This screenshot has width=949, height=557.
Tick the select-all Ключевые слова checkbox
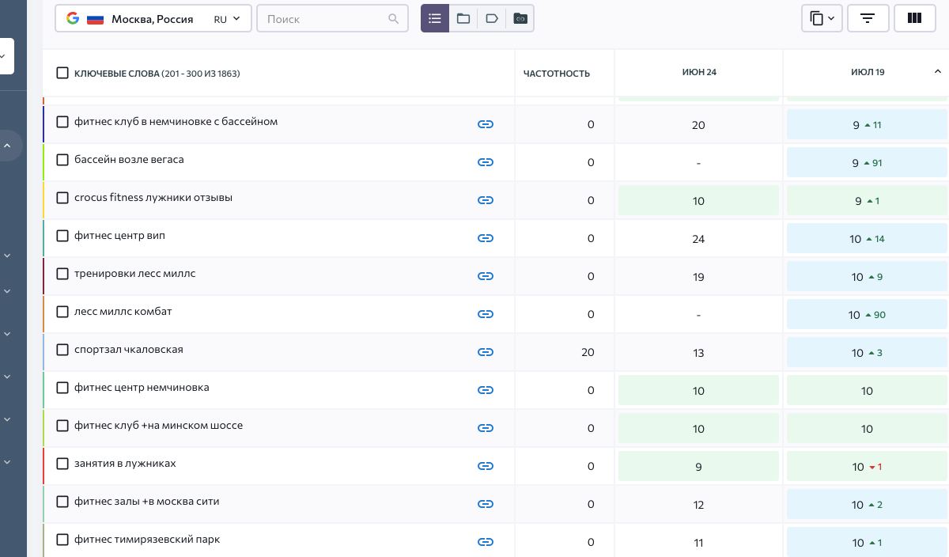[x=62, y=73]
